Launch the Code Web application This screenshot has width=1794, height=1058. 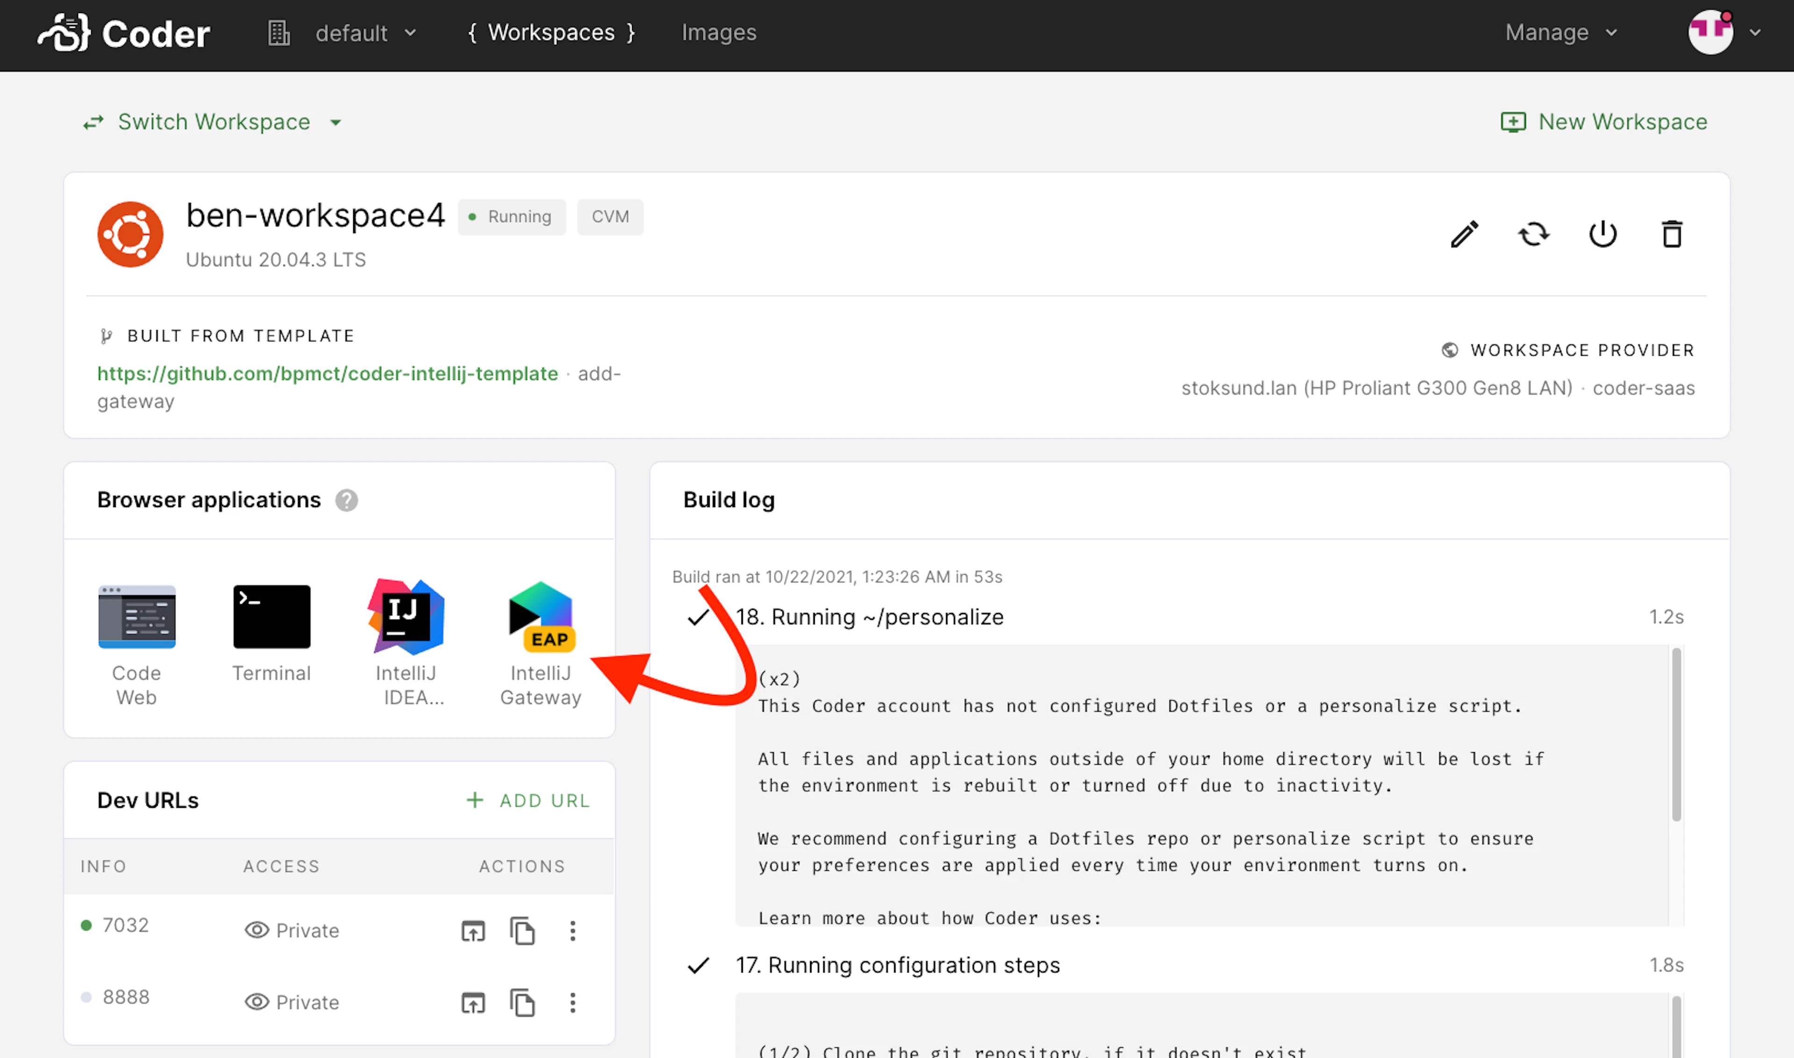click(136, 645)
